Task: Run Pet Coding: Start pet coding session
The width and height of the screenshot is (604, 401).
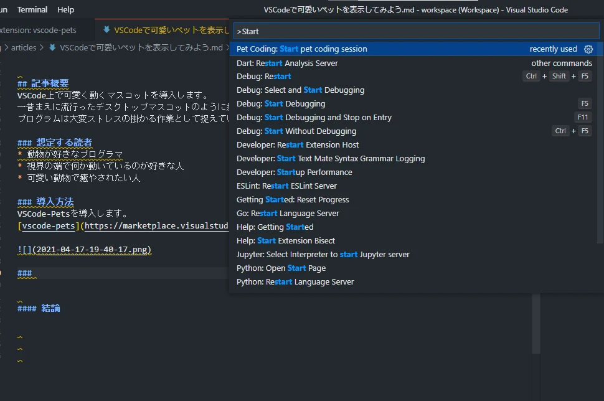Action: tap(301, 49)
